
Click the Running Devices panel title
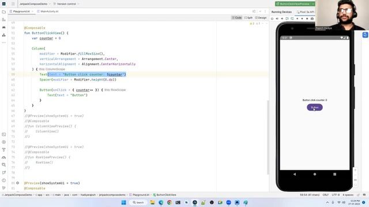click(x=281, y=12)
